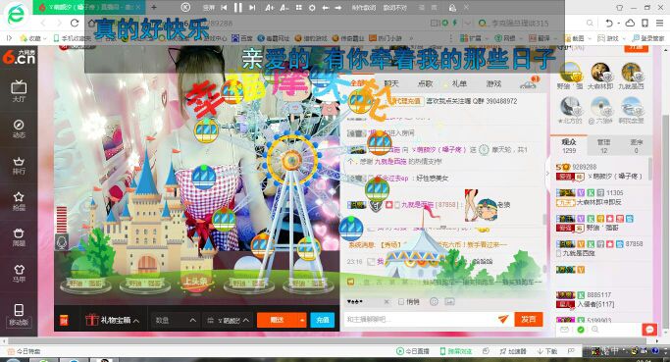Open the dropdown arrow beside 赠送 button
The height and width of the screenshot is (362, 670).
tap(302, 320)
